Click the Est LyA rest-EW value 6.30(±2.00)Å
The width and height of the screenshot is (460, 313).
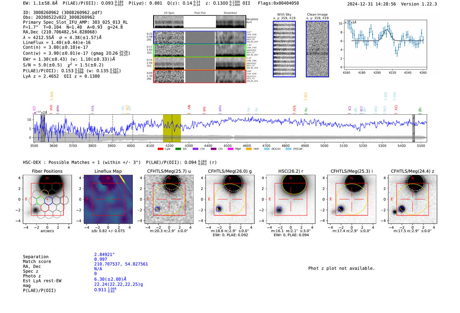click(110, 279)
